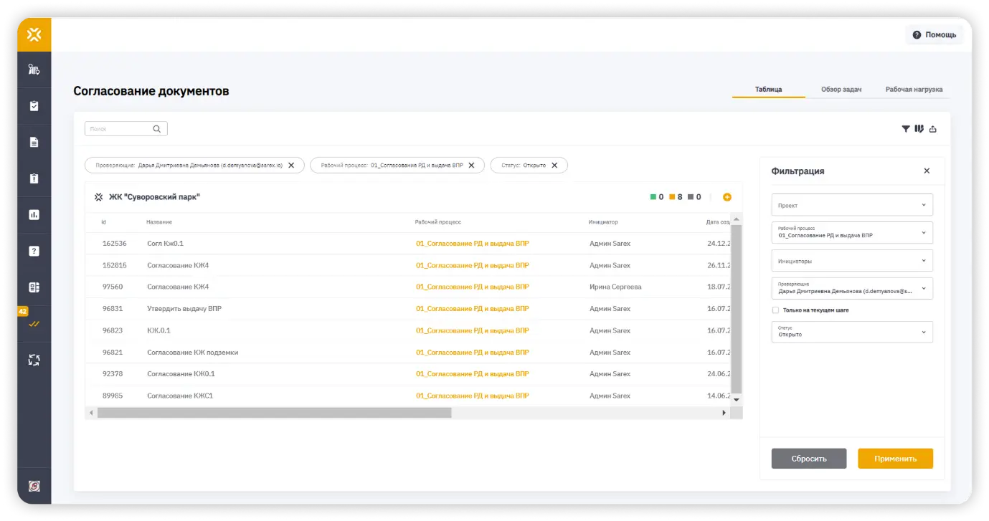The width and height of the screenshot is (989, 521).
Task: Click the Sarex logo at the top left
Action: (x=34, y=34)
